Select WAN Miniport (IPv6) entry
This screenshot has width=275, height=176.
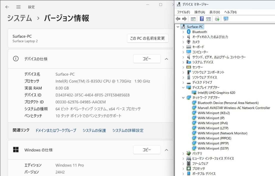click(x=213, y=123)
